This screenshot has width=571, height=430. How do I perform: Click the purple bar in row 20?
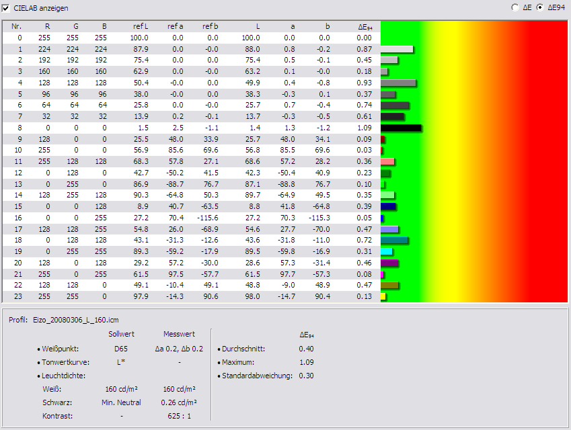click(389, 263)
